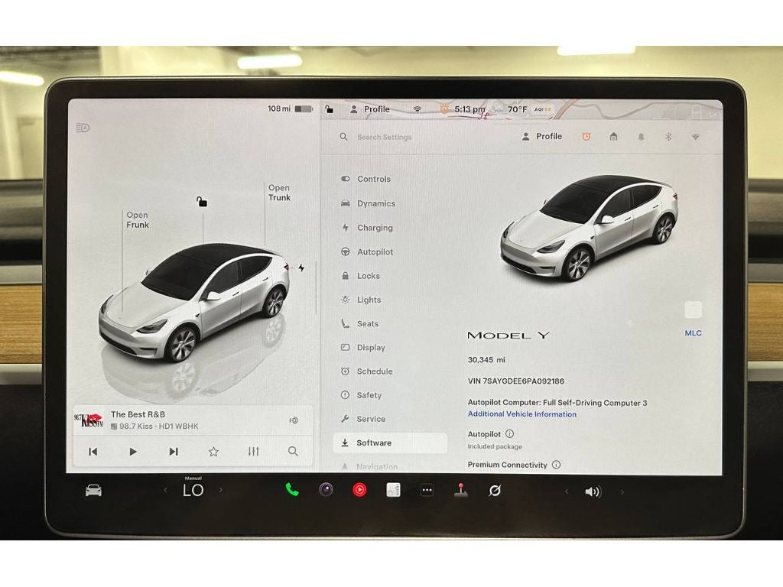The height and width of the screenshot is (587, 783).
Task: Tap the slashed-circle icon in dock
Action: tap(495, 491)
